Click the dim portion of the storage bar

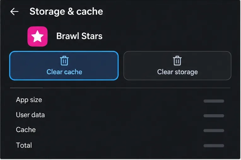click(x=137, y=88)
